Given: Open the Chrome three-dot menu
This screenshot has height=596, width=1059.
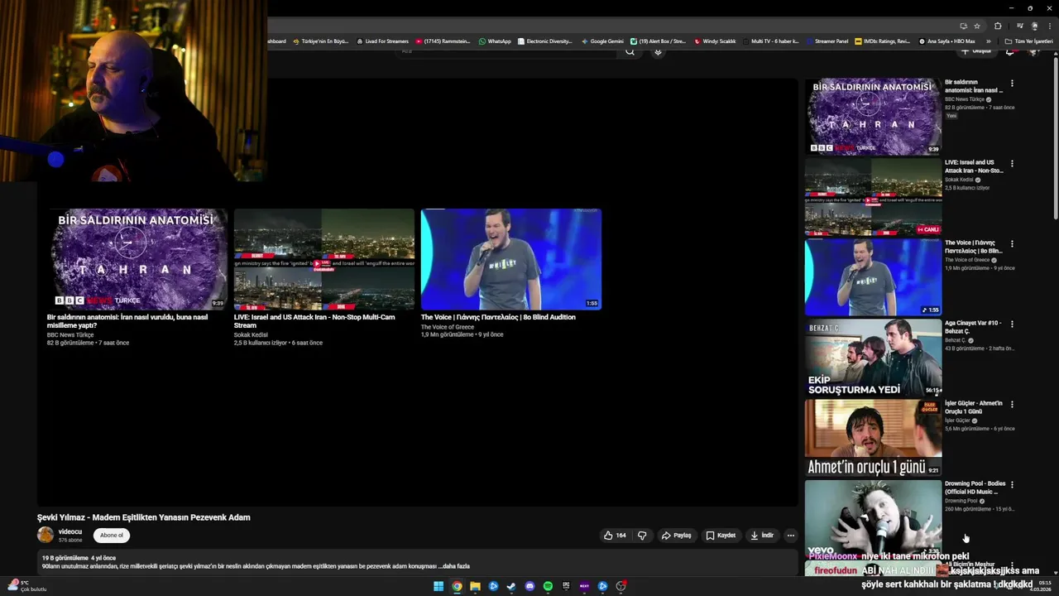Looking at the screenshot, I should [1050, 26].
